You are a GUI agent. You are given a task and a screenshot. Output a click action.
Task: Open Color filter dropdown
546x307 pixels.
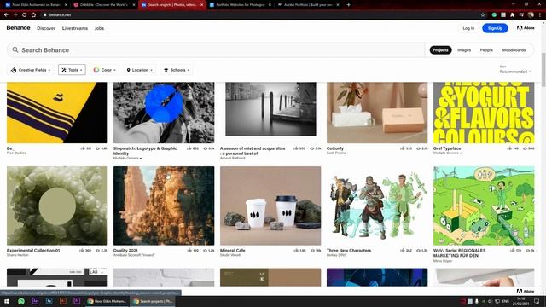click(x=104, y=70)
